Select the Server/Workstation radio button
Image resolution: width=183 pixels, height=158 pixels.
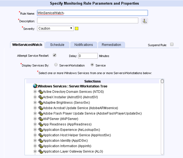[x=56, y=65]
